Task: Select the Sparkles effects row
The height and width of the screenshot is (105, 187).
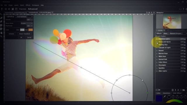Action: click(x=171, y=68)
